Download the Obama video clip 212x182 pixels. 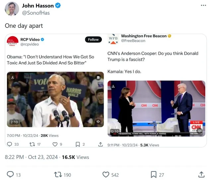13,77
